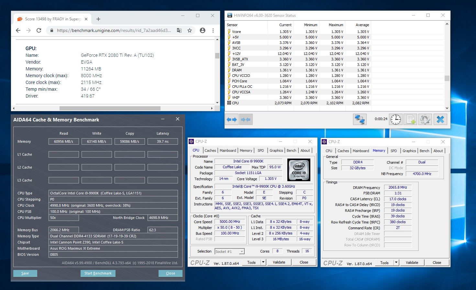
Task: Select SPD tab in CPU-Z memory window
Action: (393, 151)
